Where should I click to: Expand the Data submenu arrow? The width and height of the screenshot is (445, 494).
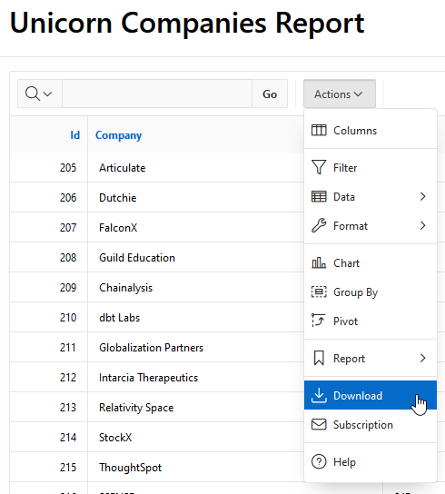(x=423, y=196)
